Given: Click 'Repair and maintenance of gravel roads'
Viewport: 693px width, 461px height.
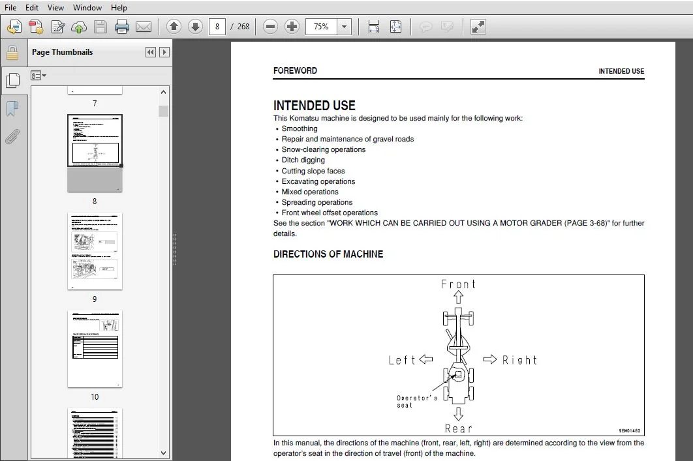Looking at the screenshot, I should 348,139.
